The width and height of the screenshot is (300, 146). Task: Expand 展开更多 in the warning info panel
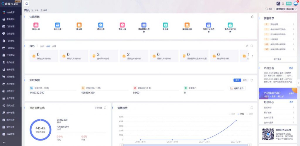(277, 59)
